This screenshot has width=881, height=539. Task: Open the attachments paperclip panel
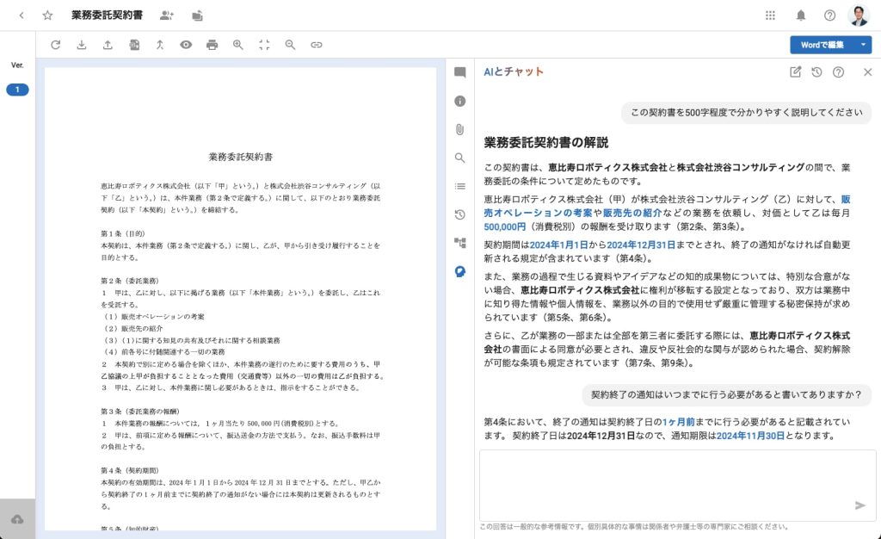tap(459, 129)
